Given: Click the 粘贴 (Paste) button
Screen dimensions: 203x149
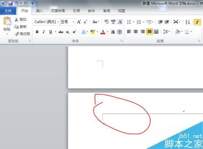Looking at the screenshot, I should 7,23.
